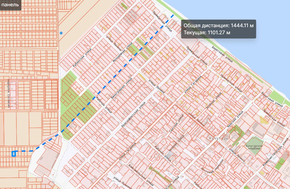Click the Светлая улица label
Screen dimensions: 290x189
[x=177, y=123]
